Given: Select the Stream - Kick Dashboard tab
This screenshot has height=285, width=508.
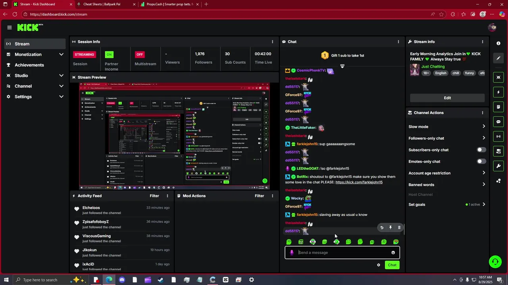Looking at the screenshot, I should tap(43, 4).
